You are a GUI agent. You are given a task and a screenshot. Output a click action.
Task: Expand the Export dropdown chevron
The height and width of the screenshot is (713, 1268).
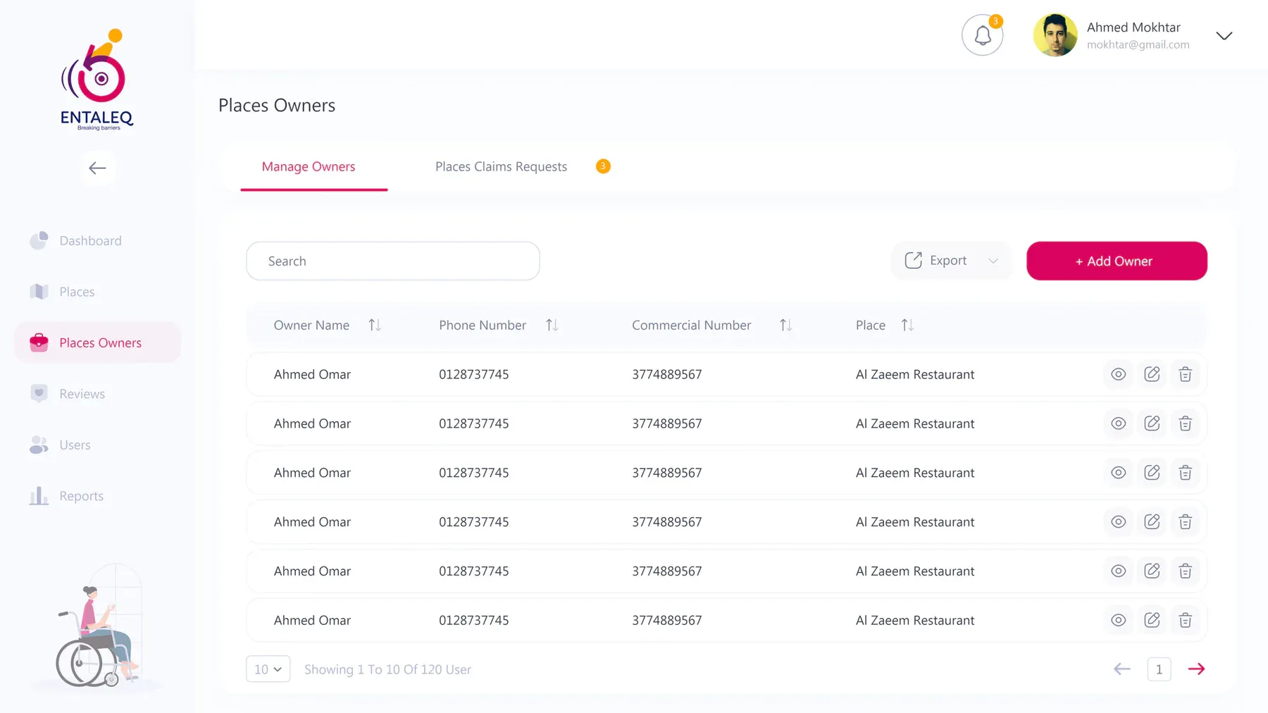click(x=993, y=261)
